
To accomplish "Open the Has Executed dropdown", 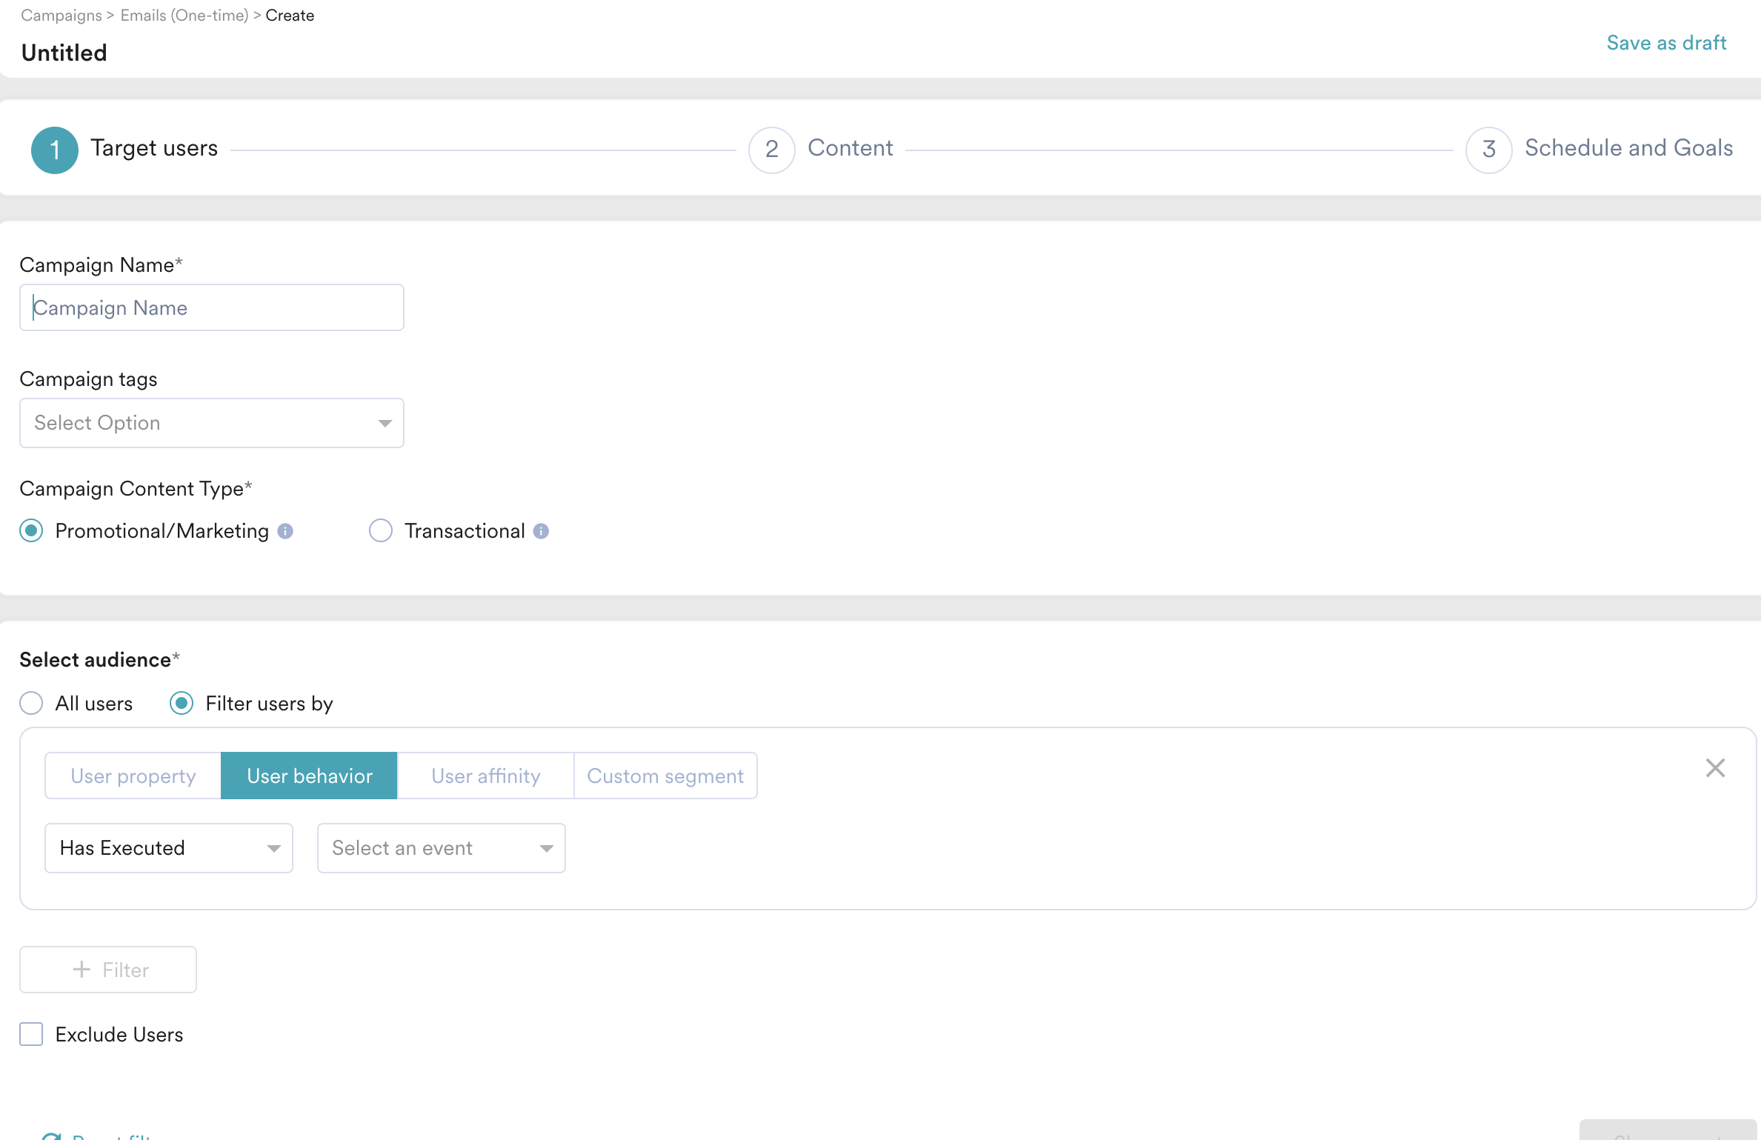I will pos(168,847).
